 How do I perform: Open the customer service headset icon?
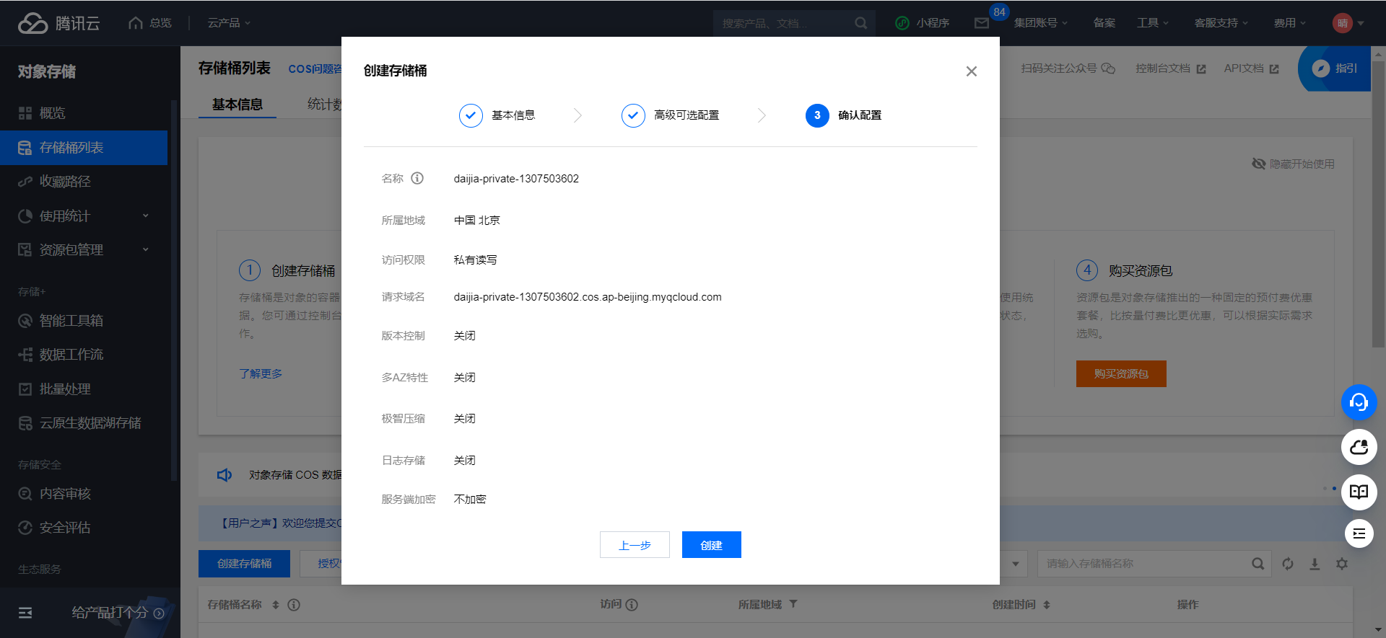point(1359,402)
